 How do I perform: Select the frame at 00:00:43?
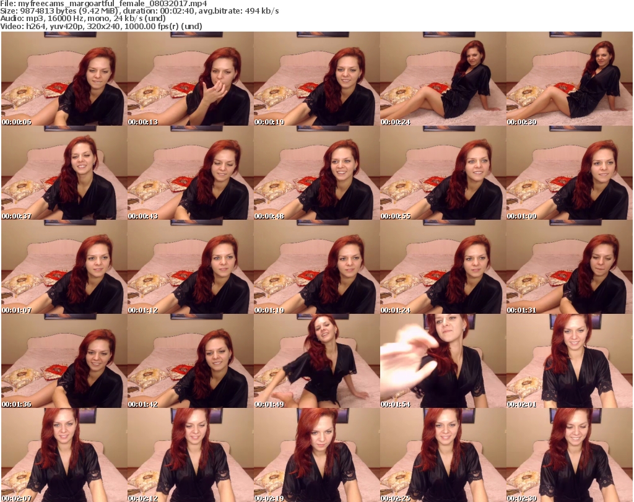(191, 173)
